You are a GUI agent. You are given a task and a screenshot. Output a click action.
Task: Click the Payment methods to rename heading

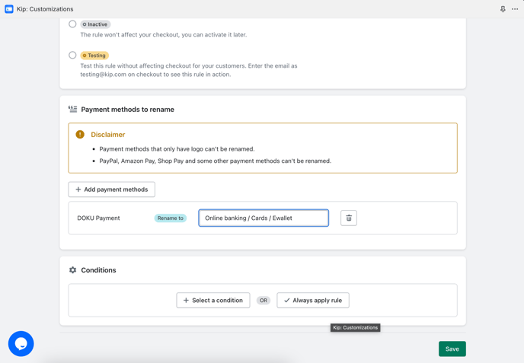[127, 110]
